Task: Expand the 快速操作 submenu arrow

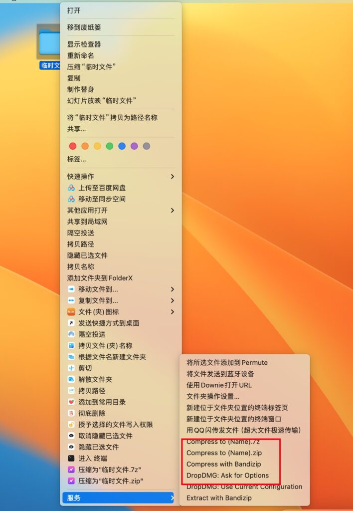Action: [x=173, y=176]
